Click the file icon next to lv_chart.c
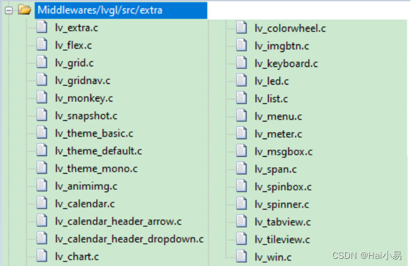Image resolution: width=411 pixels, height=266 pixels. (42, 256)
